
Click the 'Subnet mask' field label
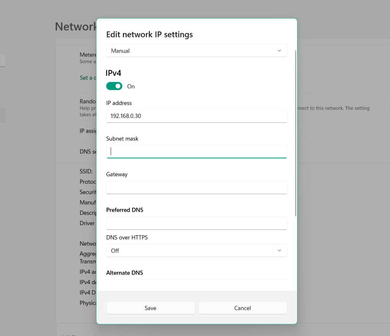click(122, 139)
